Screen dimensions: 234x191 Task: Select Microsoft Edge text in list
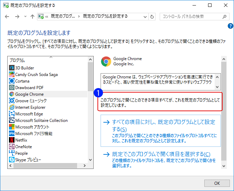[29, 114]
